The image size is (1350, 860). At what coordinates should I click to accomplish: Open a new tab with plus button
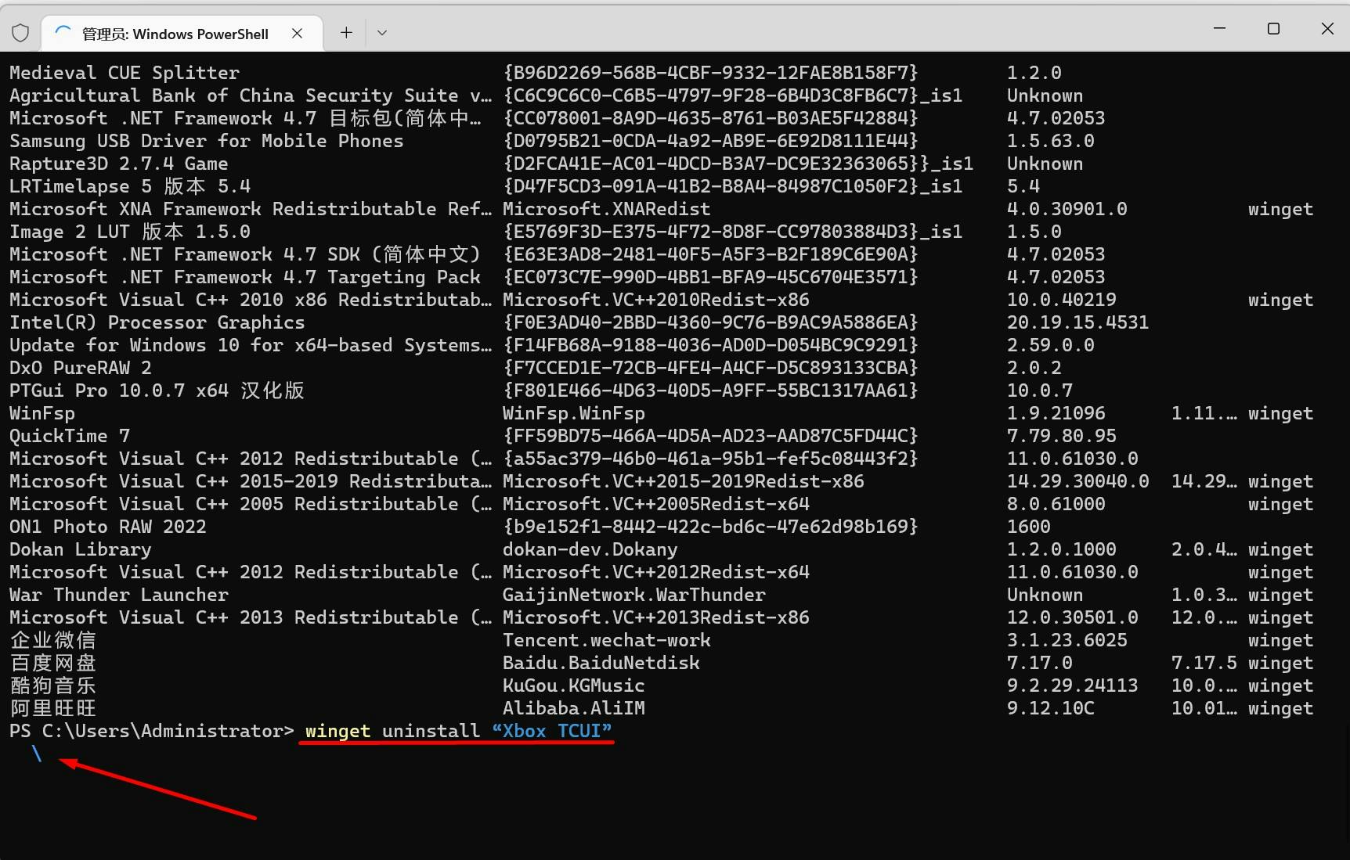tap(346, 32)
